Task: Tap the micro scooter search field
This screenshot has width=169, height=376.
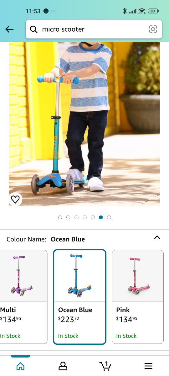Action: click(94, 29)
